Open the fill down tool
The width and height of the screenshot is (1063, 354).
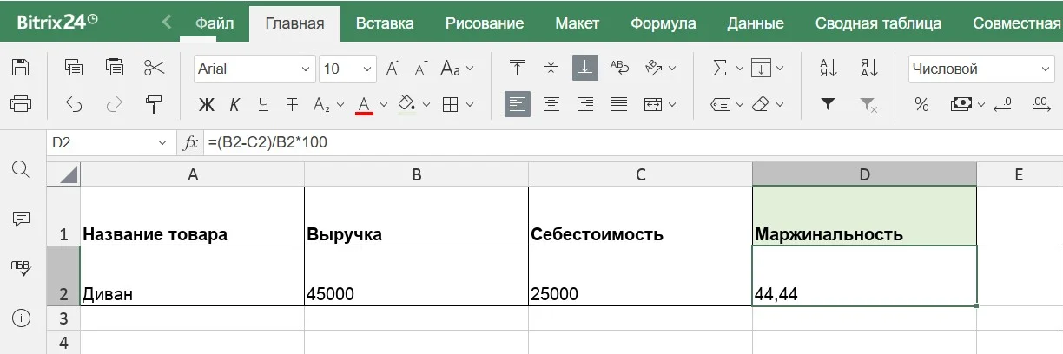761,68
